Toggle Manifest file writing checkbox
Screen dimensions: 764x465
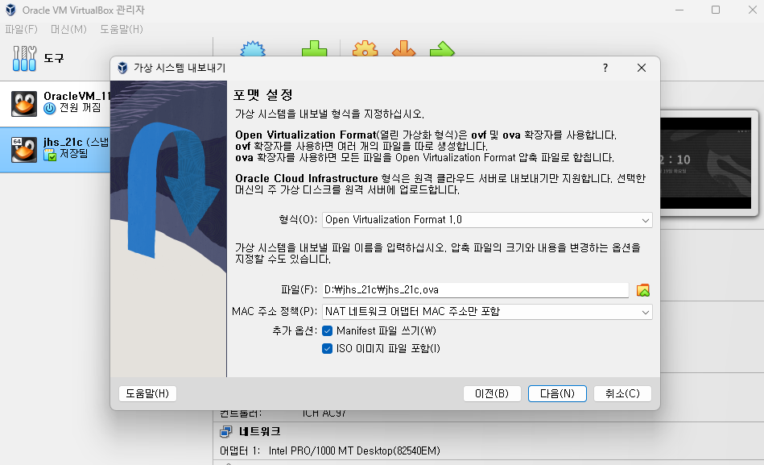(328, 330)
